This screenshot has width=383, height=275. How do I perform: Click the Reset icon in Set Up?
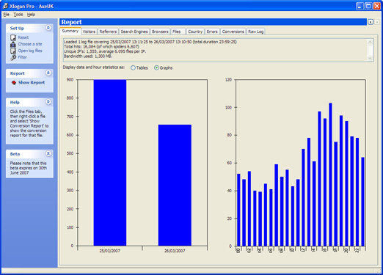coord(13,37)
